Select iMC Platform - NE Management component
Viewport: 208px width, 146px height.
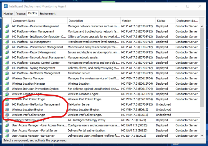click(x=31, y=42)
